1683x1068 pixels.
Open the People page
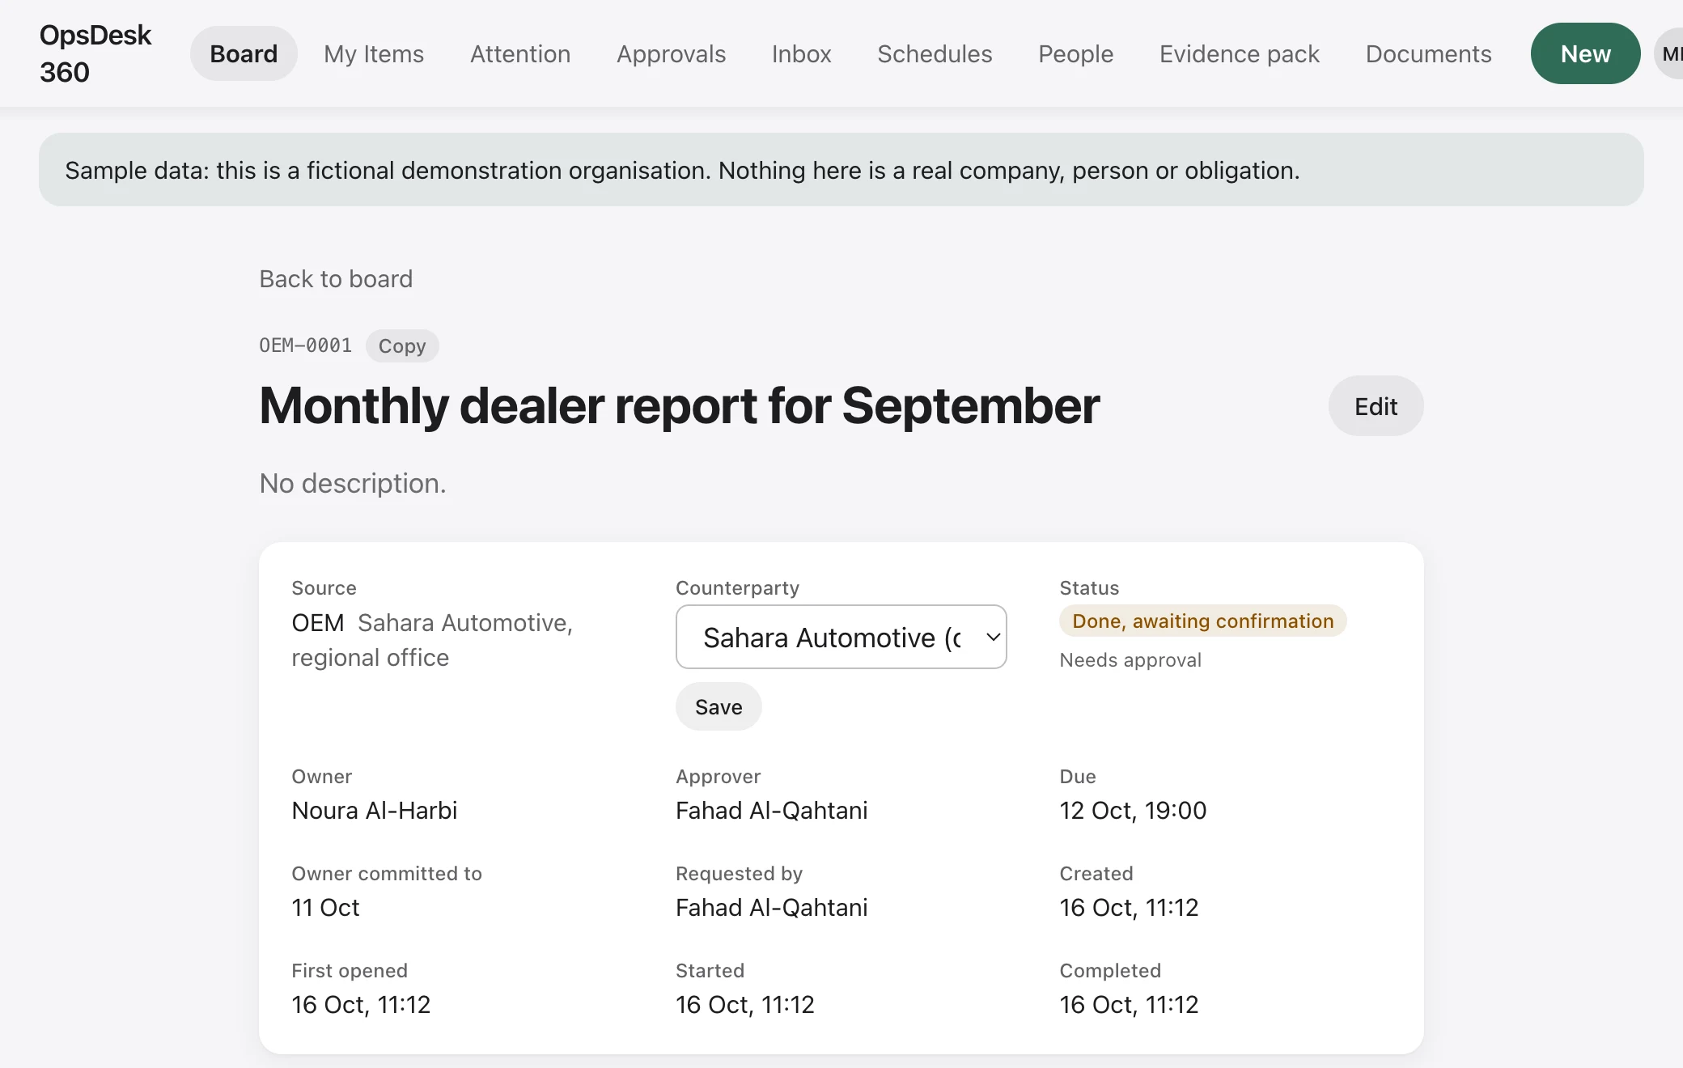[1075, 53]
